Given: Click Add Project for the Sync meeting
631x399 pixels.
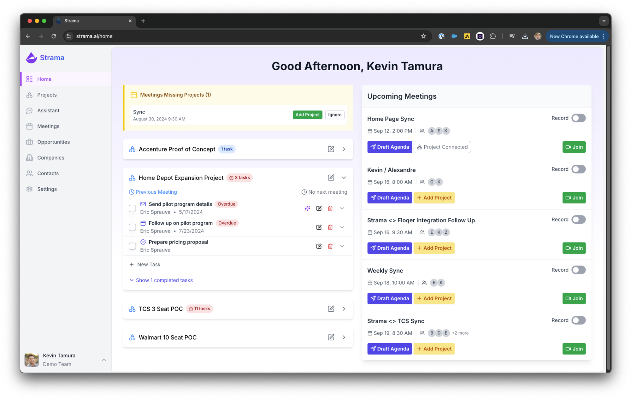Looking at the screenshot, I should [x=307, y=115].
